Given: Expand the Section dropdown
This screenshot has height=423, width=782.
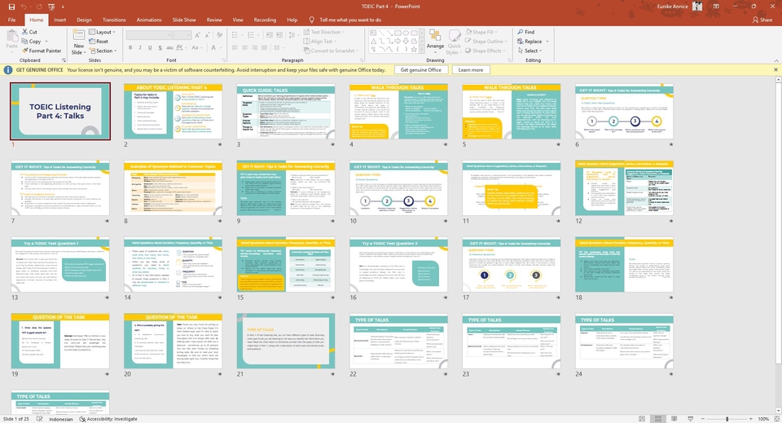Looking at the screenshot, I should [103, 51].
